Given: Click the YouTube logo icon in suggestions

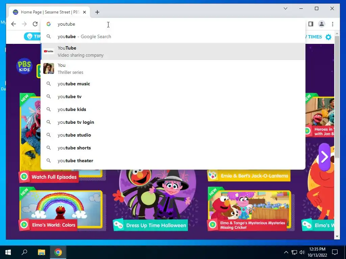Looking at the screenshot, I should click(49, 51).
